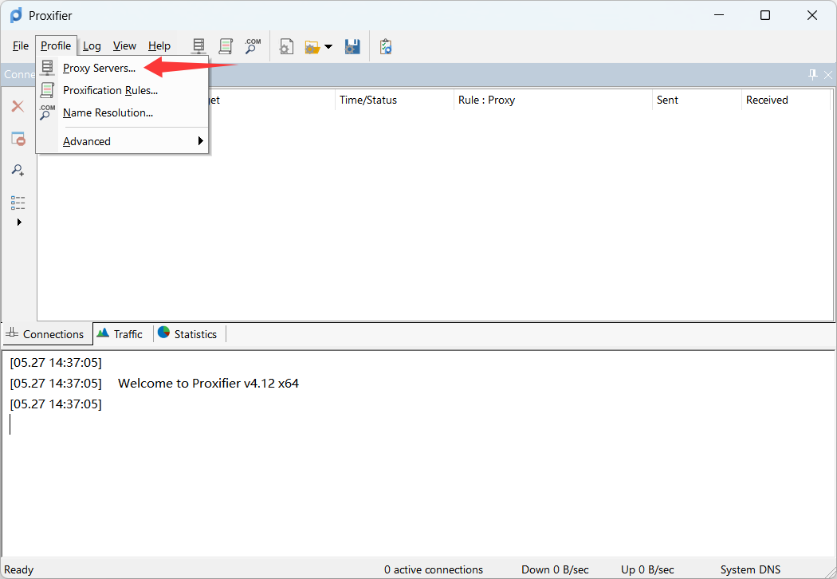837x579 pixels.
Task: Click the list view sidebar icon
Action: tap(18, 203)
